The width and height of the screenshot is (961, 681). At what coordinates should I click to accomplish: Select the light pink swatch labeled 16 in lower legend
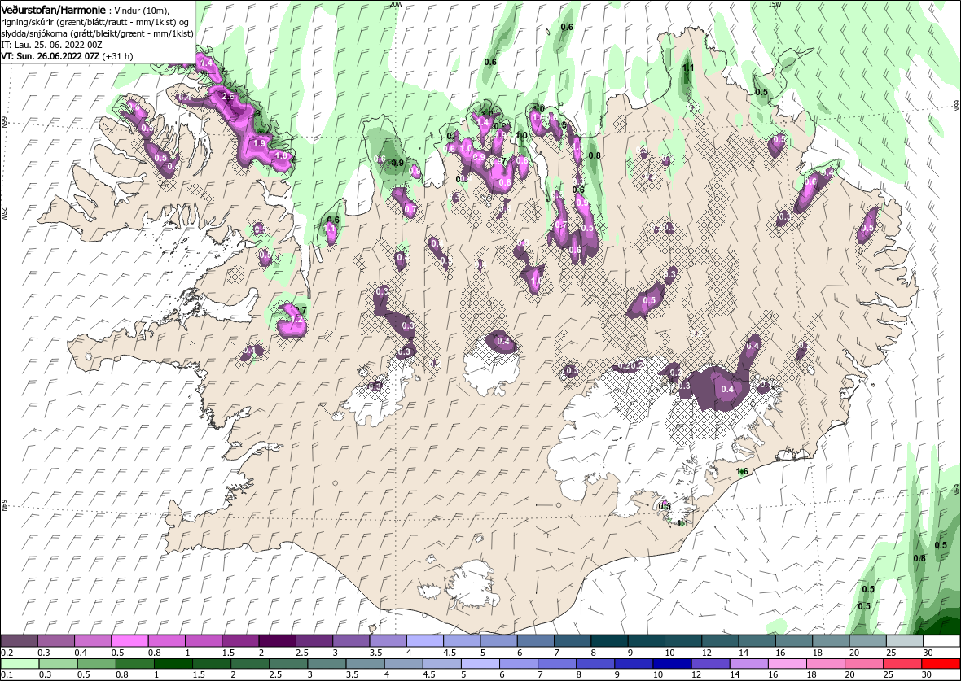pyautogui.click(x=788, y=665)
